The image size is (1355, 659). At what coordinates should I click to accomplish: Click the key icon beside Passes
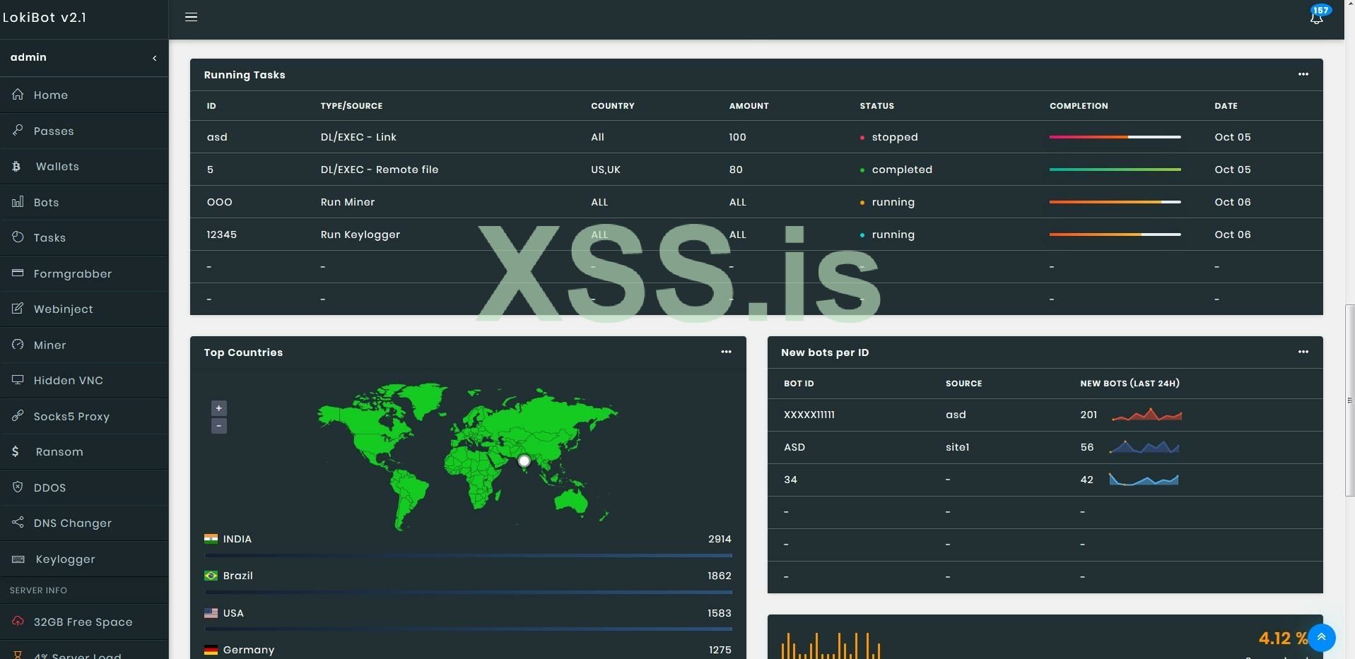(x=18, y=131)
